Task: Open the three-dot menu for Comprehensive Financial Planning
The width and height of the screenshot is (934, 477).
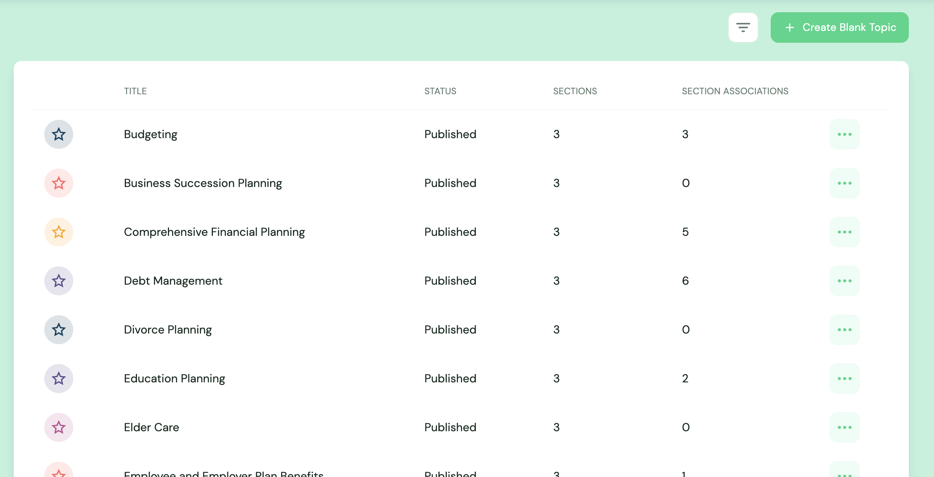Action: [x=845, y=232]
